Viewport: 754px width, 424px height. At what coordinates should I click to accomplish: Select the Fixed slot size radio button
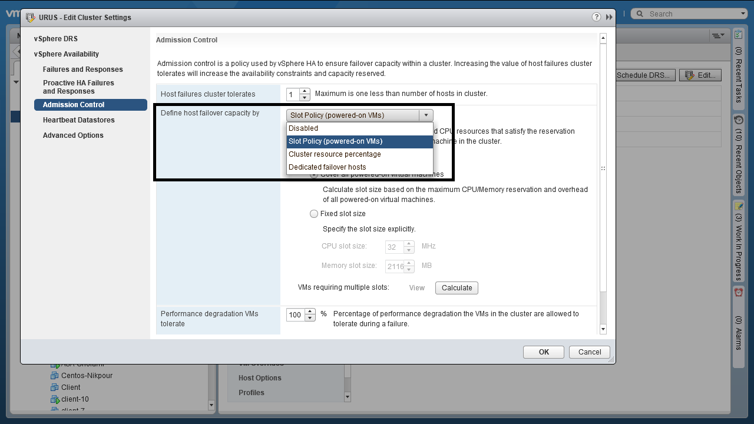314,214
